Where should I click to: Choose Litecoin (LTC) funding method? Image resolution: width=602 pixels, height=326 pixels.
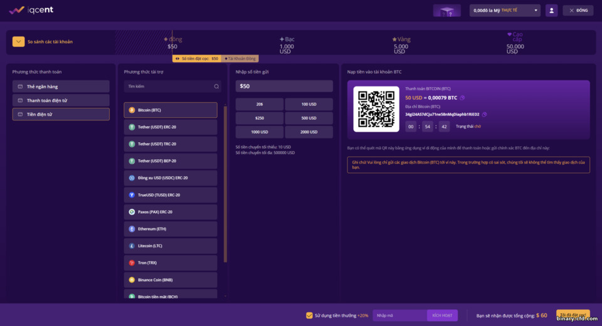click(x=171, y=246)
